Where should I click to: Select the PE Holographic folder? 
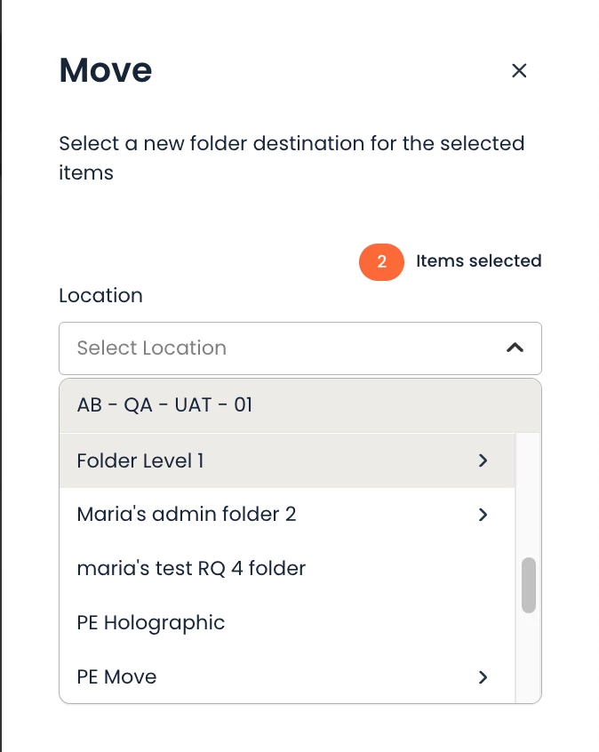pyautogui.click(x=151, y=622)
